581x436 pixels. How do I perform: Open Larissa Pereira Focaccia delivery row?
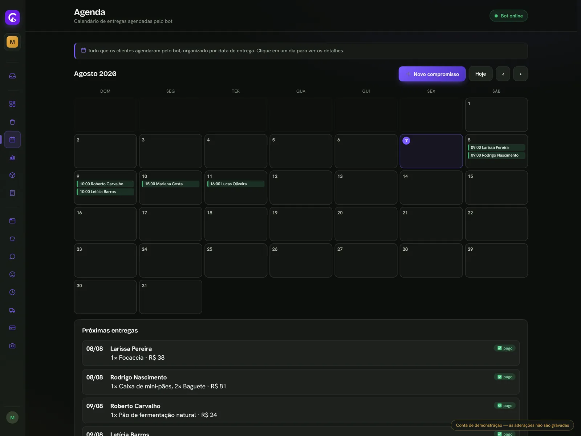coord(301,353)
